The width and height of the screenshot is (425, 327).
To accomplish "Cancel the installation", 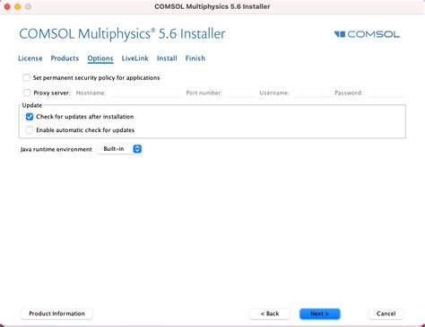I will (x=386, y=314).
